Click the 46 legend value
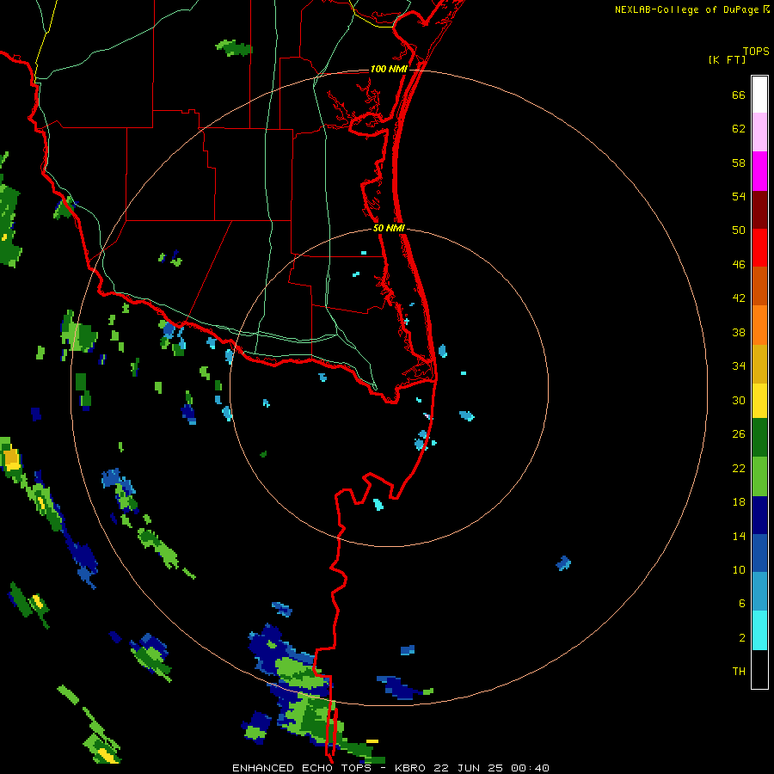This screenshot has width=774, height=774. click(739, 264)
